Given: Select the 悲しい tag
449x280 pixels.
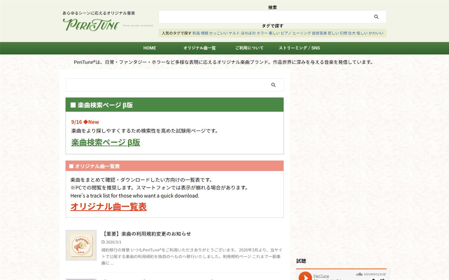Looking at the screenshot, I should (333, 33).
